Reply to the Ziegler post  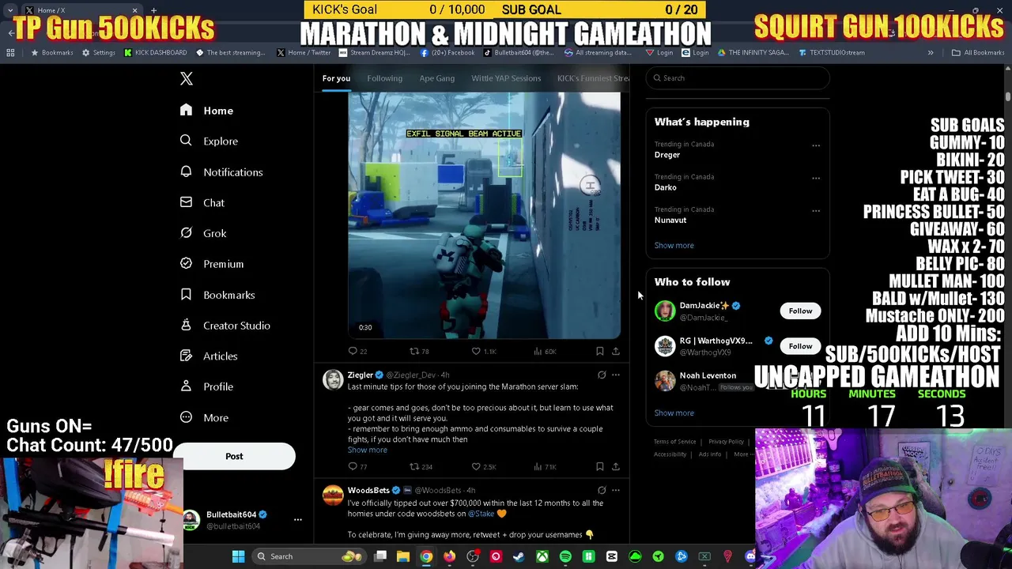pos(353,466)
